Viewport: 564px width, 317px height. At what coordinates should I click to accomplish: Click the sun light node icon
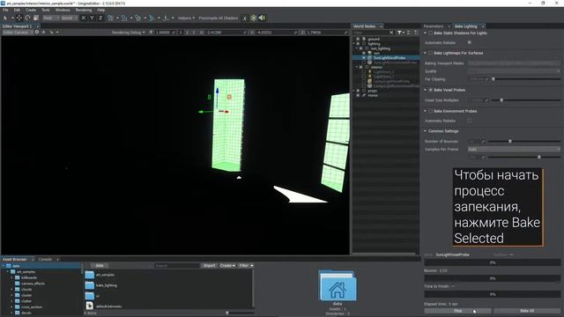[x=370, y=53]
